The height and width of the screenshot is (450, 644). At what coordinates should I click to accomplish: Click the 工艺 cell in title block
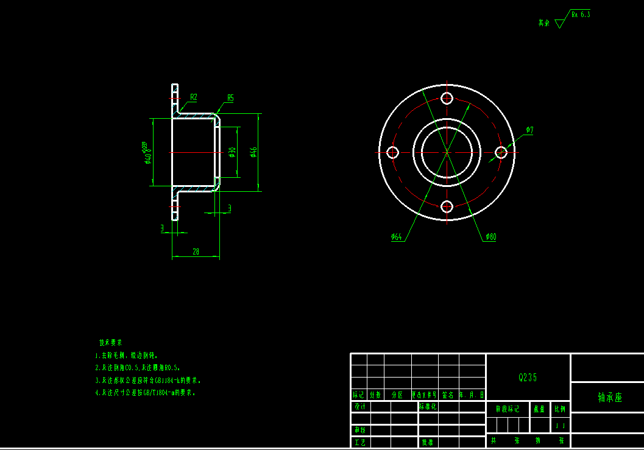[360, 442]
